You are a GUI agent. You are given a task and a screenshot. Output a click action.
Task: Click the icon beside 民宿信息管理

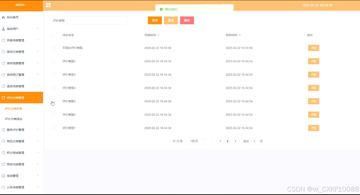pyautogui.click(x=3, y=40)
